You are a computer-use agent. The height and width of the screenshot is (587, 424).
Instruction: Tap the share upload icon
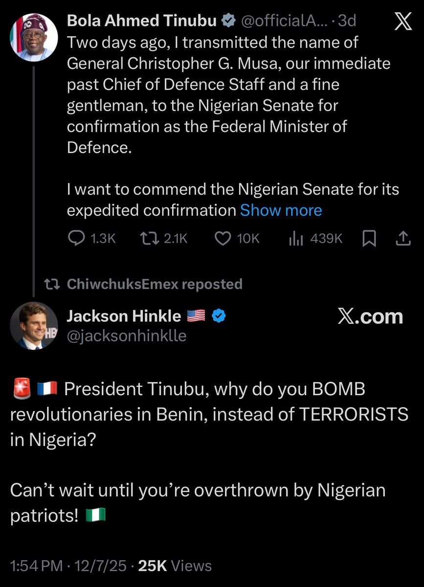pos(402,238)
